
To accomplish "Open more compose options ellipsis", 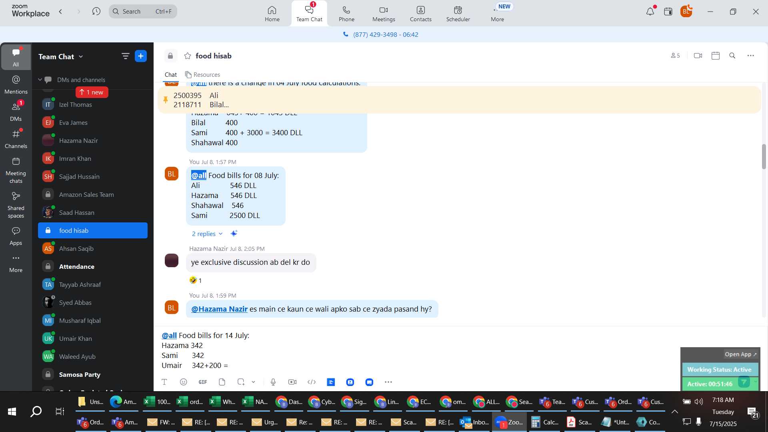I will [x=388, y=382].
